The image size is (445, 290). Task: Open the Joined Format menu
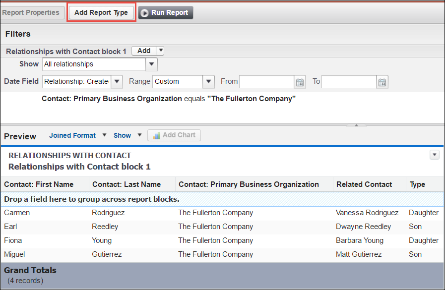pos(78,135)
